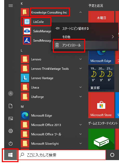The height and width of the screenshot is (164, 119).
Task: Open the Microsoft Edge tile
Action: coord(101,57)
